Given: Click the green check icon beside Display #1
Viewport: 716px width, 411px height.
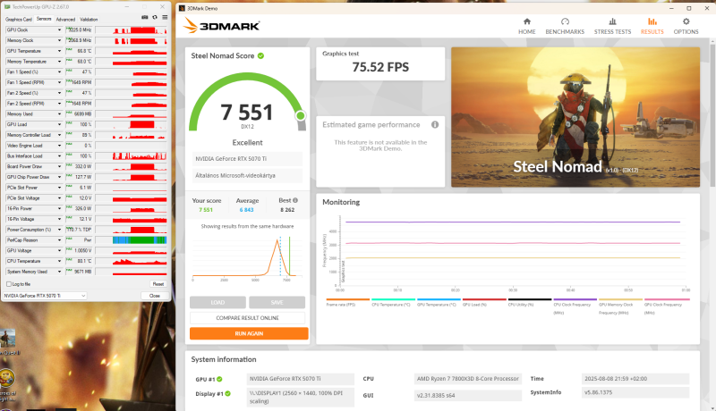Looking at the screenshot, I should pyautogui.click(x=228, y=394).
